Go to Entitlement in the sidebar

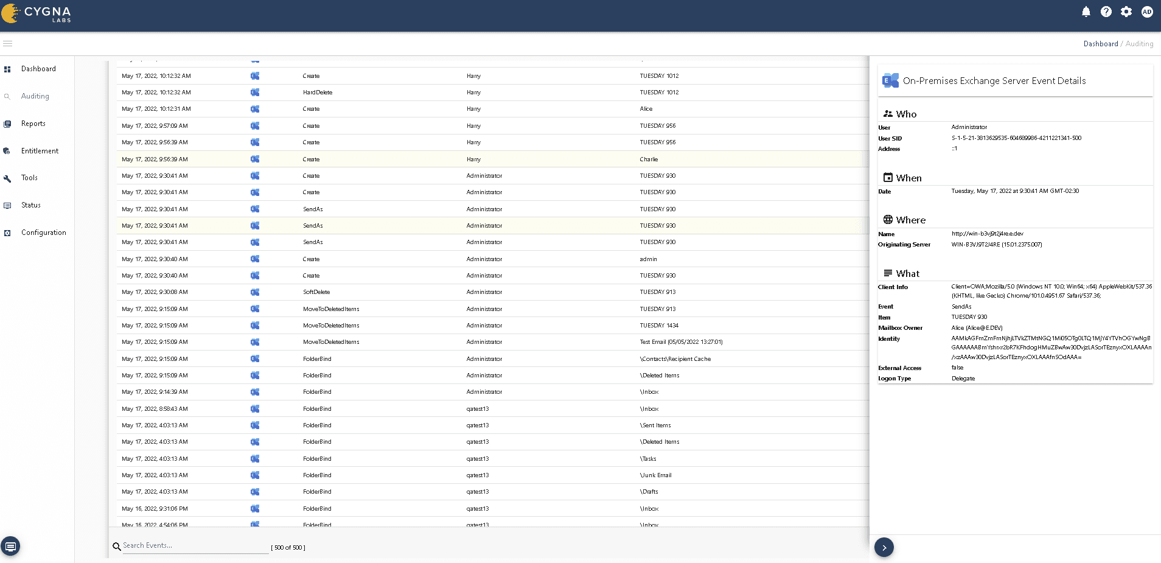(x=40, y=151)
